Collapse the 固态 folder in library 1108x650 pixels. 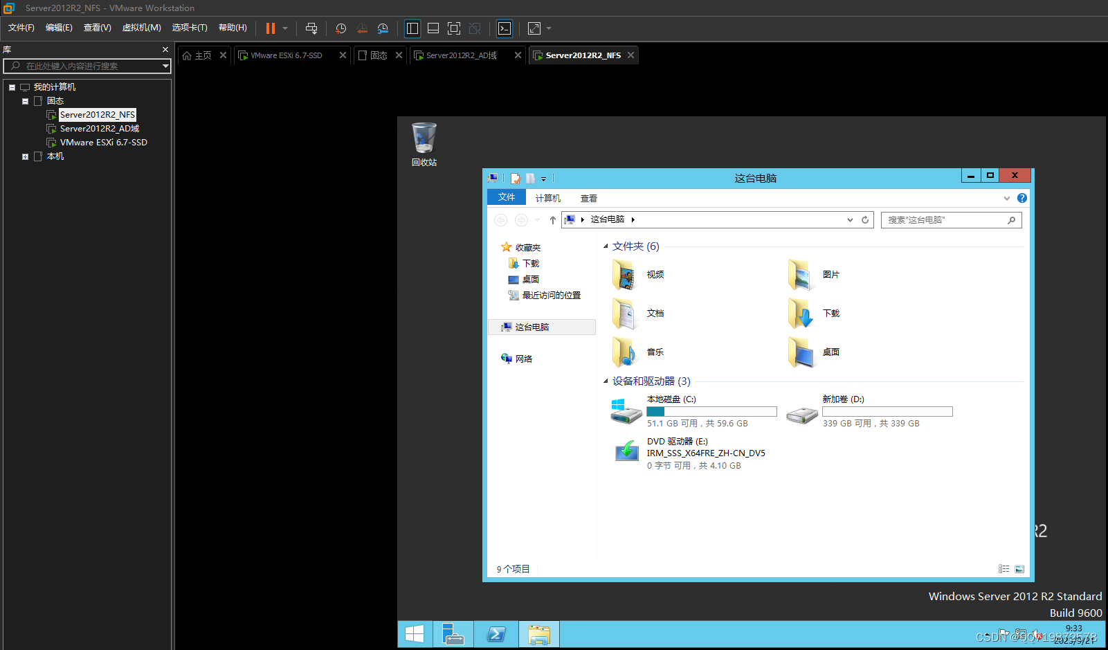(x=26, y=101)
